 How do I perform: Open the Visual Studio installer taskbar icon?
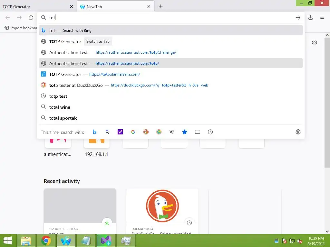(x=106, y=241)
